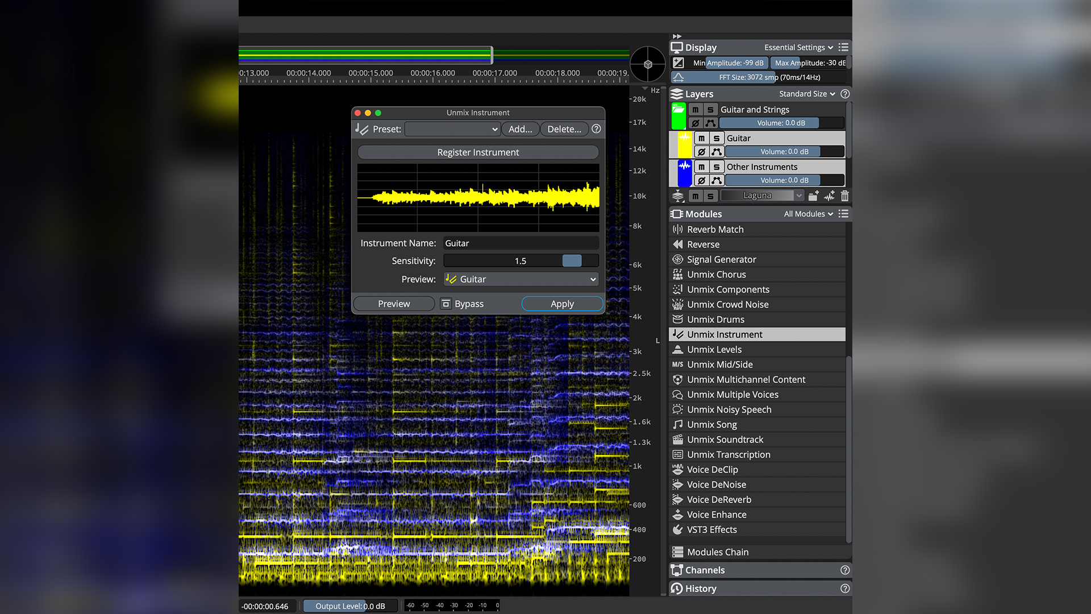
Task: Delete the layer using the trash icon
Action: click(x=844, y=196)
